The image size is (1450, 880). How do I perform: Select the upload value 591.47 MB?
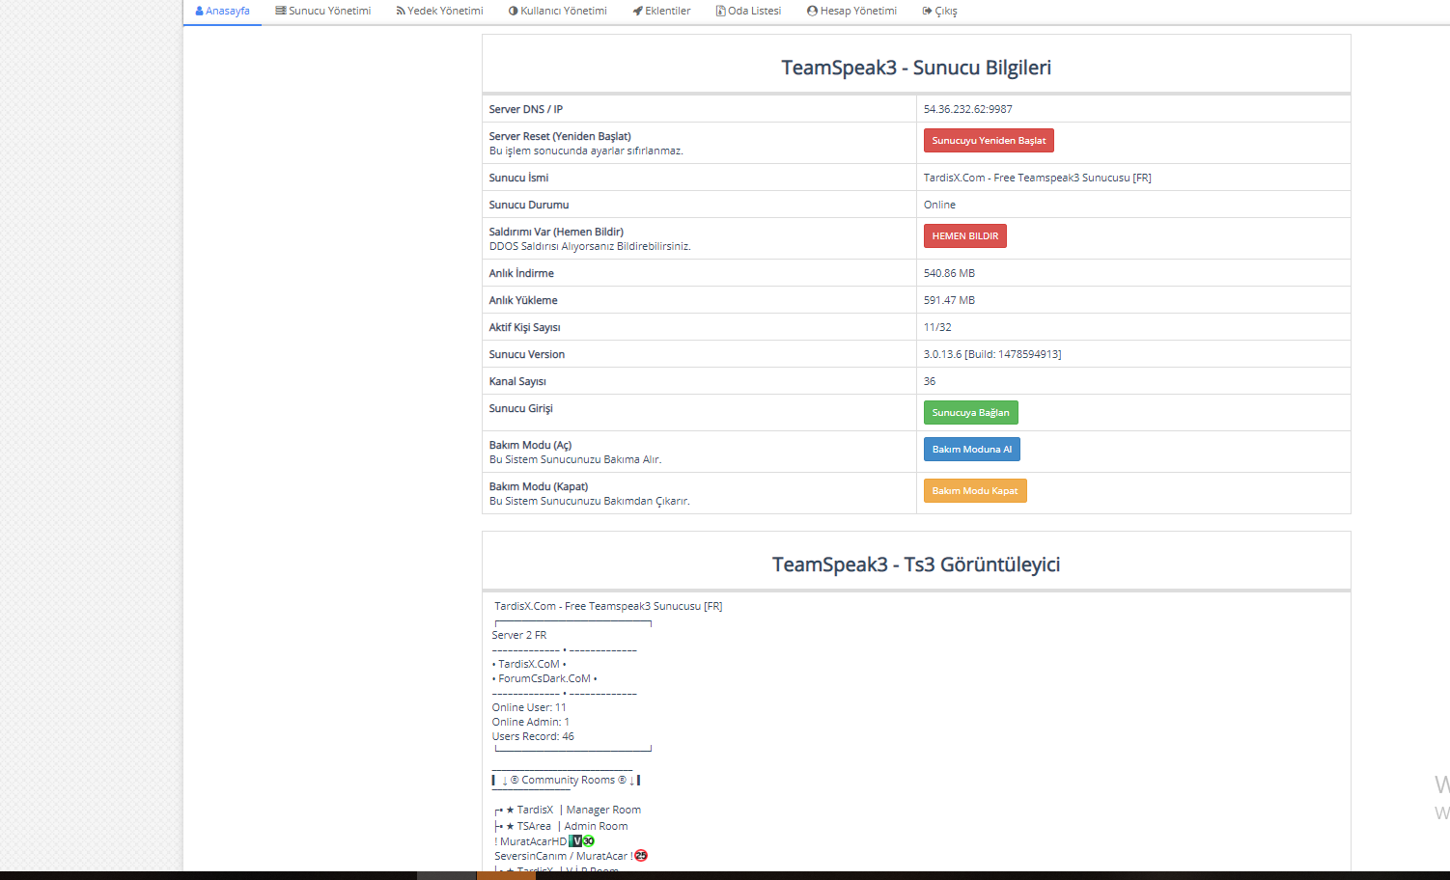coord(949,300)
